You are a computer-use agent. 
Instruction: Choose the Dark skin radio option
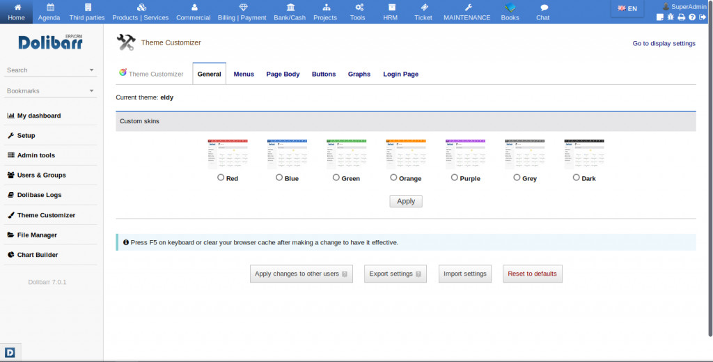coord(576,178)
